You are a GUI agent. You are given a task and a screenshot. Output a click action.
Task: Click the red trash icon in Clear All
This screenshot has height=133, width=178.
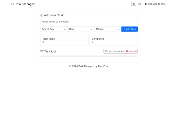pyautogui.click(x=127, y=51)
